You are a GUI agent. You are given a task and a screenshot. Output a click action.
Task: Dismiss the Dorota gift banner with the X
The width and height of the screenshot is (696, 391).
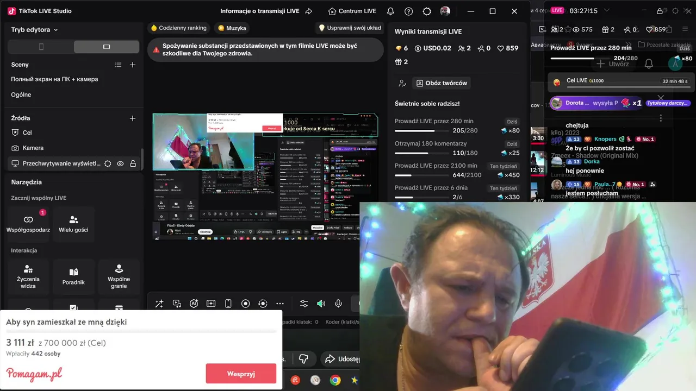pyautogui.click(x=661, y=98)
